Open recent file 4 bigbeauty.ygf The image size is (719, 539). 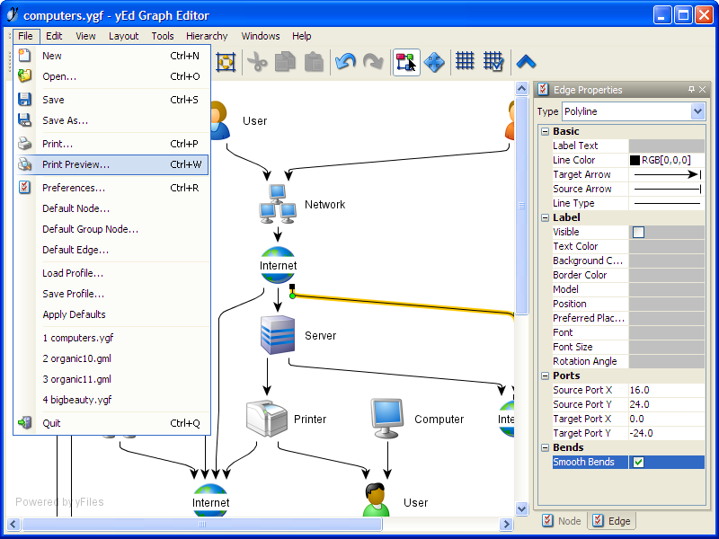[x=111, y=400]
